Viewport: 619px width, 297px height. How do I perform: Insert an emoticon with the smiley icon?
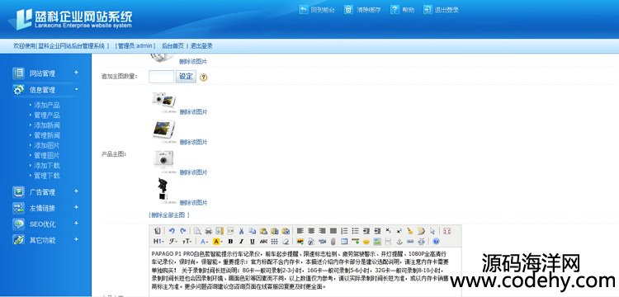coord(366,241)
